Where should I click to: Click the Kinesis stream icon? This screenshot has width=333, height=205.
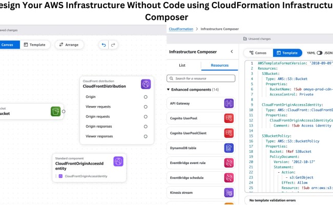(x=229, y=193)
